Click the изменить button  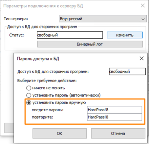tap(125, 35)
